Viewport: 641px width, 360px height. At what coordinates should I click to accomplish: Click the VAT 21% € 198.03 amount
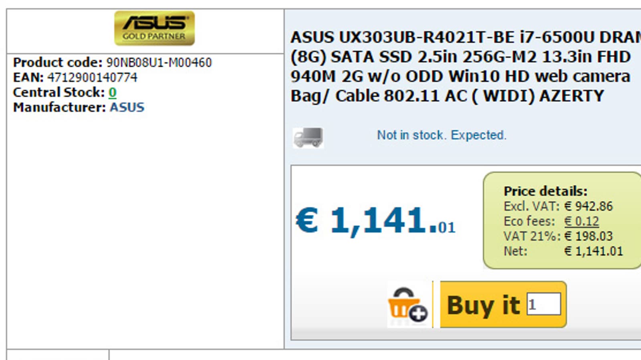589,236
